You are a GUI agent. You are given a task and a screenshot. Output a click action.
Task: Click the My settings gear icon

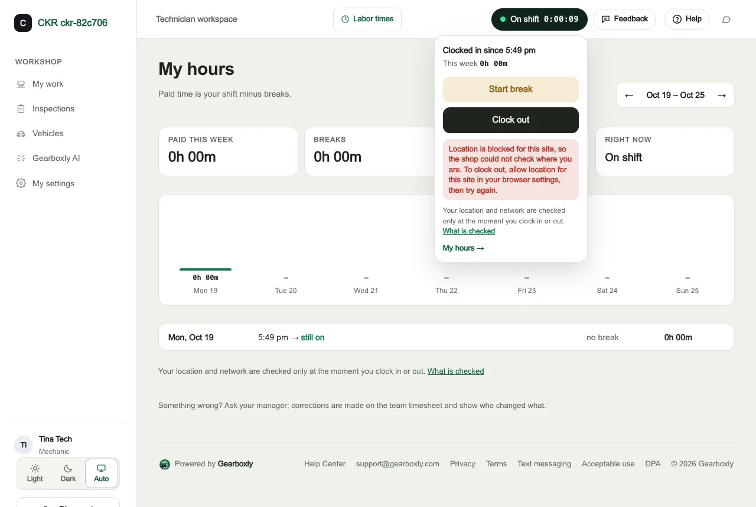pyautogui.click(x=21, y=183)
